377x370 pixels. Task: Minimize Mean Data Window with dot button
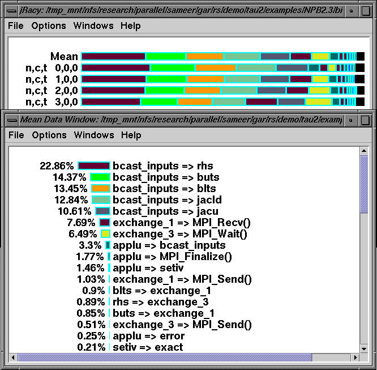click(350, 120)
